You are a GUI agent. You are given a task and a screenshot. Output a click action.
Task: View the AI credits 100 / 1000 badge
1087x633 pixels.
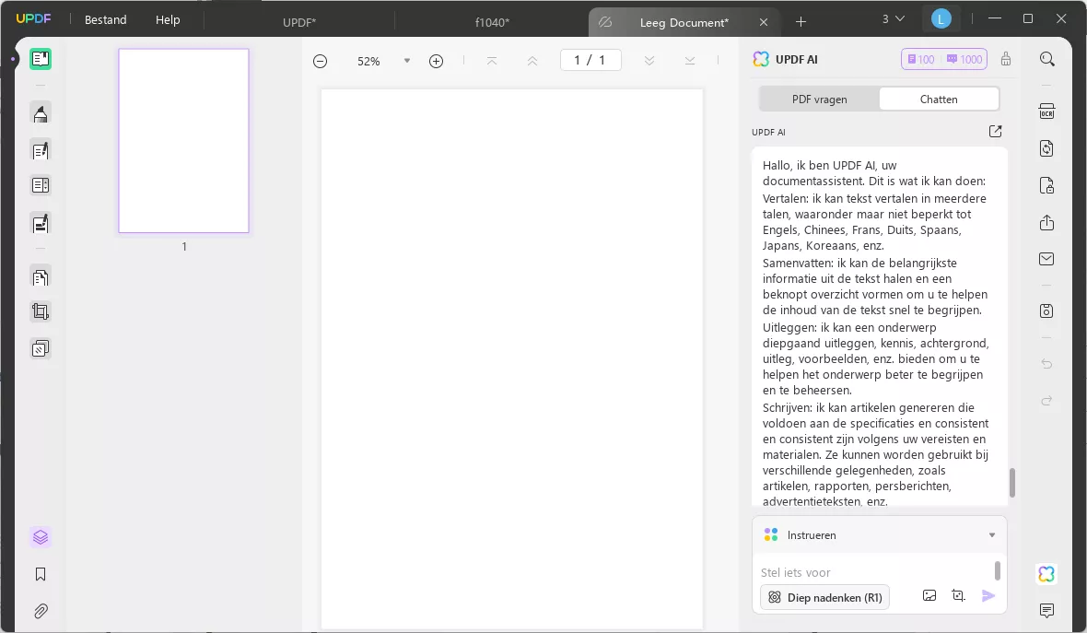[944, 59]
